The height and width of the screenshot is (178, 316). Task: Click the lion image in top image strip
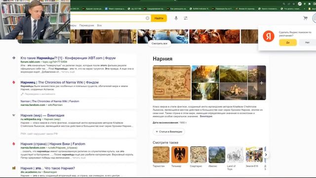(103, 36)
